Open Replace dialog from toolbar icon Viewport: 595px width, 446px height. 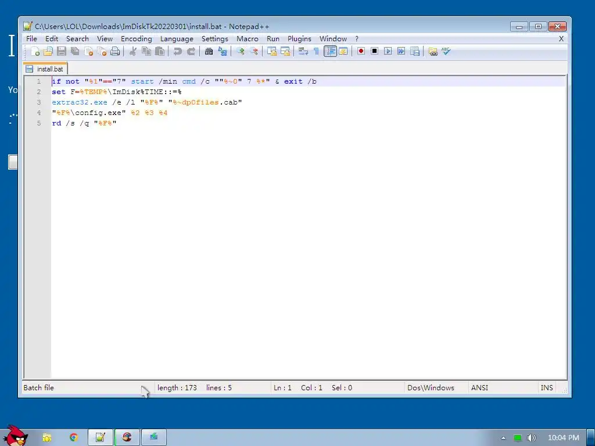[223, 51]
